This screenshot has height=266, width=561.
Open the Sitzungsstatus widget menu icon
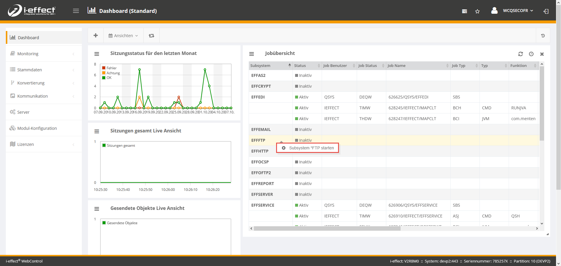[x=97, y=54]
